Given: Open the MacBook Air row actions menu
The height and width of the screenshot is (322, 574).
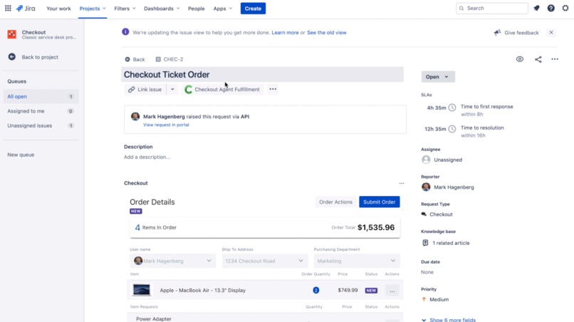Looking at the screenshot, I should tap(392, 291).
